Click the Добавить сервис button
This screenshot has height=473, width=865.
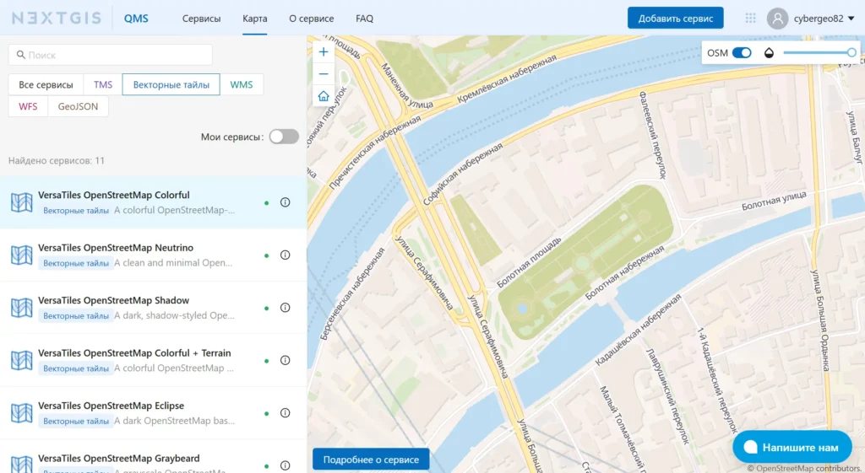pyautogui.click(x=675, y=19)
